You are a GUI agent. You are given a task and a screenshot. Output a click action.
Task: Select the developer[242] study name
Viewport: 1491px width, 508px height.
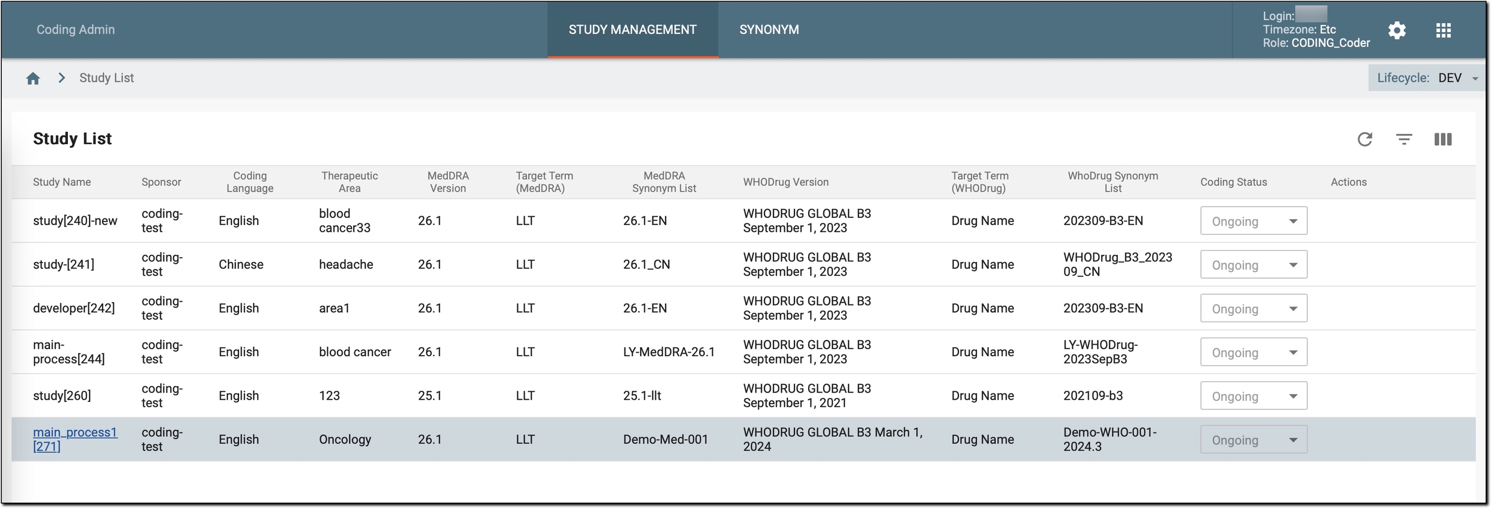[74, 308]
